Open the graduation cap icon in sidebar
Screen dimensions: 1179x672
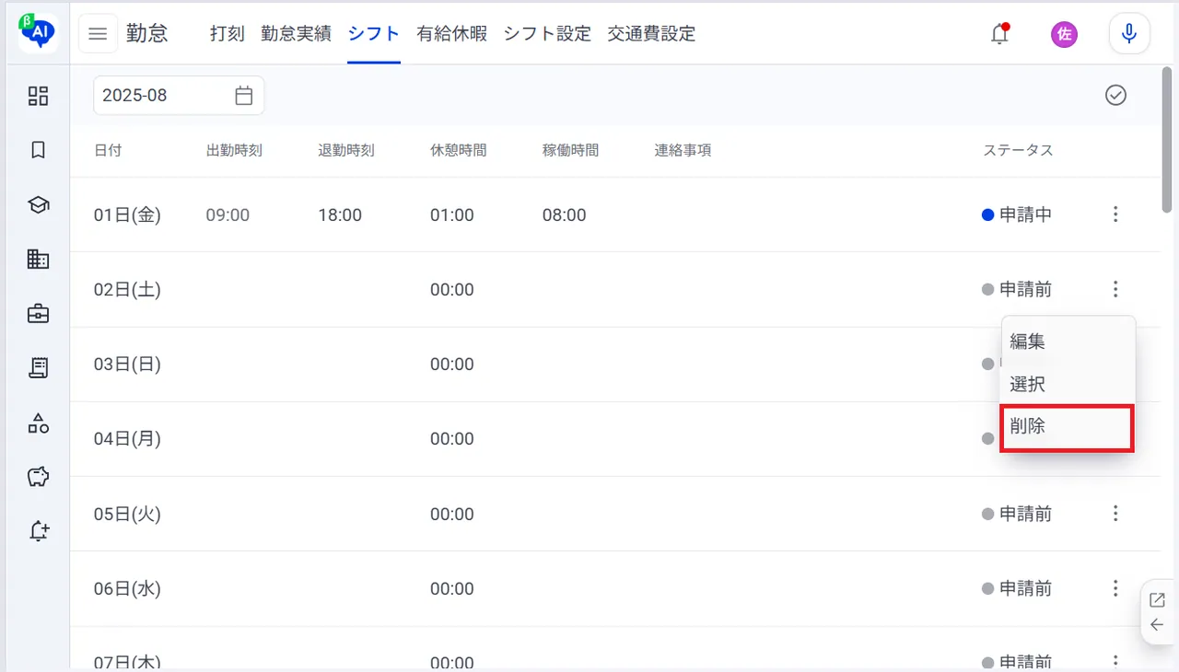[x=38, y=204]
